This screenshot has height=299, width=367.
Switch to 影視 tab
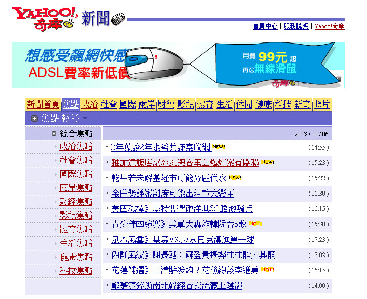[x=186, y=104]
